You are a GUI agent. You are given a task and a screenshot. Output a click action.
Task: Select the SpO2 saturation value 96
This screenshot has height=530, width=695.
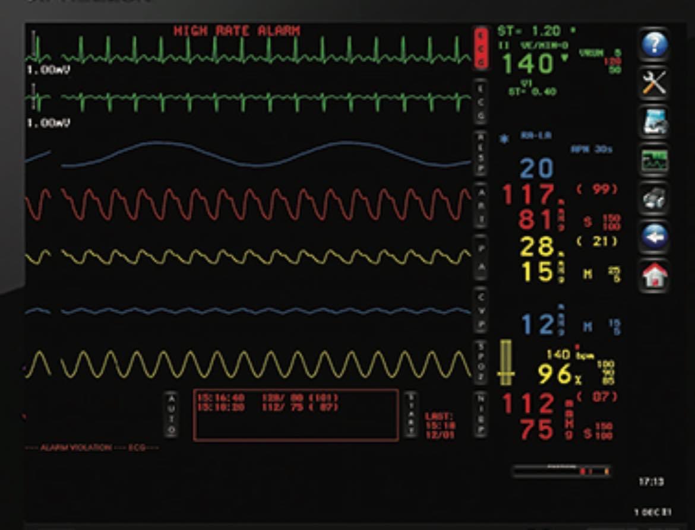[554, 374]
